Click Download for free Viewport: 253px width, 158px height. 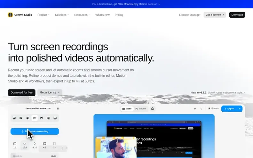22,92
